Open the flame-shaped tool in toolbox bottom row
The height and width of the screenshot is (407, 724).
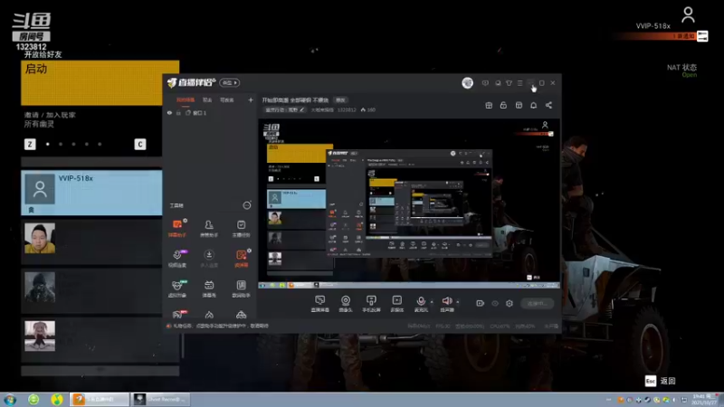[x=209, y=315]
